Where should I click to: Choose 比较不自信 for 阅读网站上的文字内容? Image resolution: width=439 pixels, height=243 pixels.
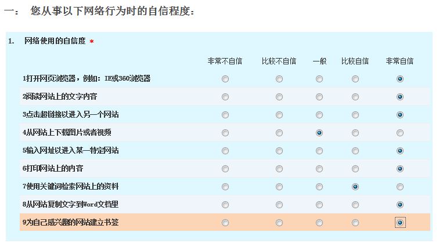pyautogui.click(x=279, y=97)
